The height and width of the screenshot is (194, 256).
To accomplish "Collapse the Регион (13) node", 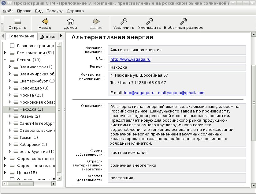I will tap(5, 60).
